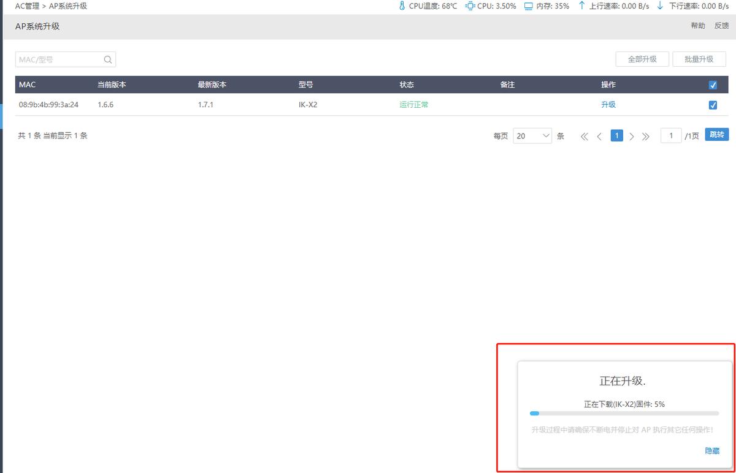The height and width of the screenshot is (473, 736).
Task: Hide the upgrade progress dialog via 隐藏
Action: [712, 451]
